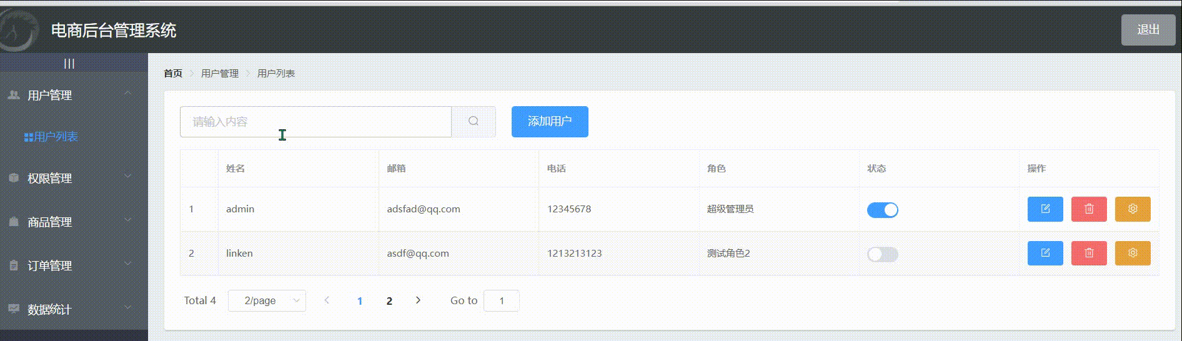
Task: Click the search magnifier icon button
Action: point(474,121)
